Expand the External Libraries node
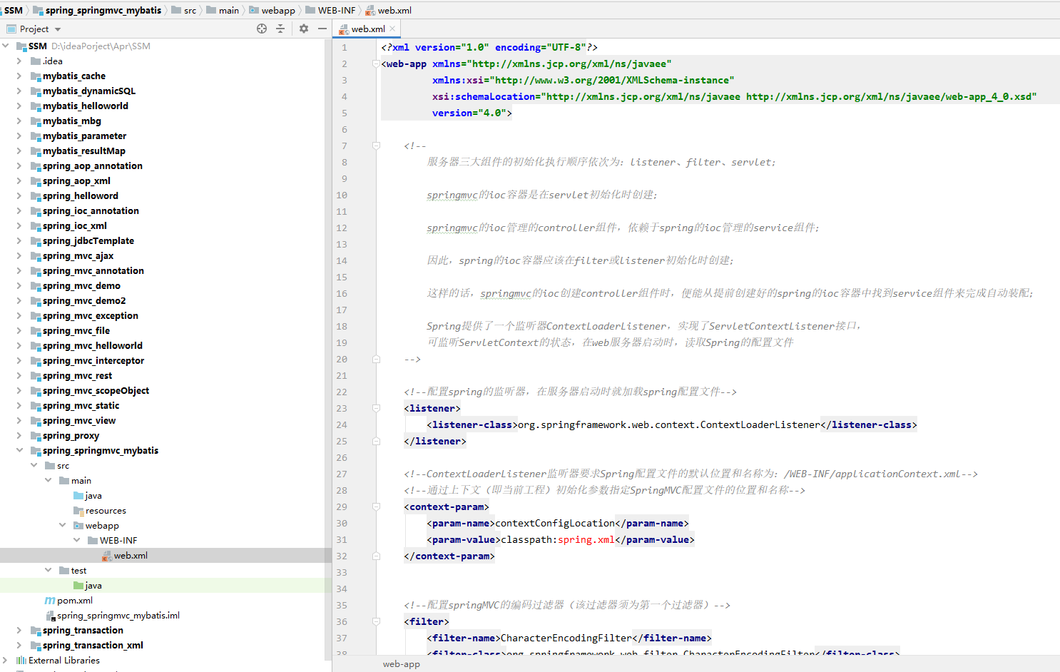Viewport: 1060px width, 672px height. [x=6, y=660]
